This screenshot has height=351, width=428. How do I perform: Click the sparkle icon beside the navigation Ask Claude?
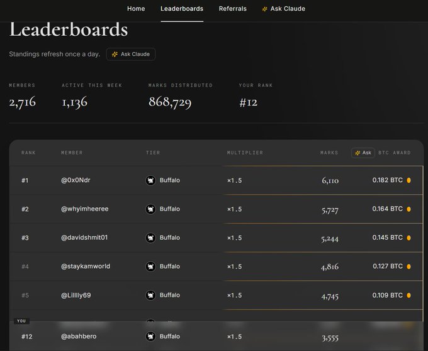tap(264, 9)
